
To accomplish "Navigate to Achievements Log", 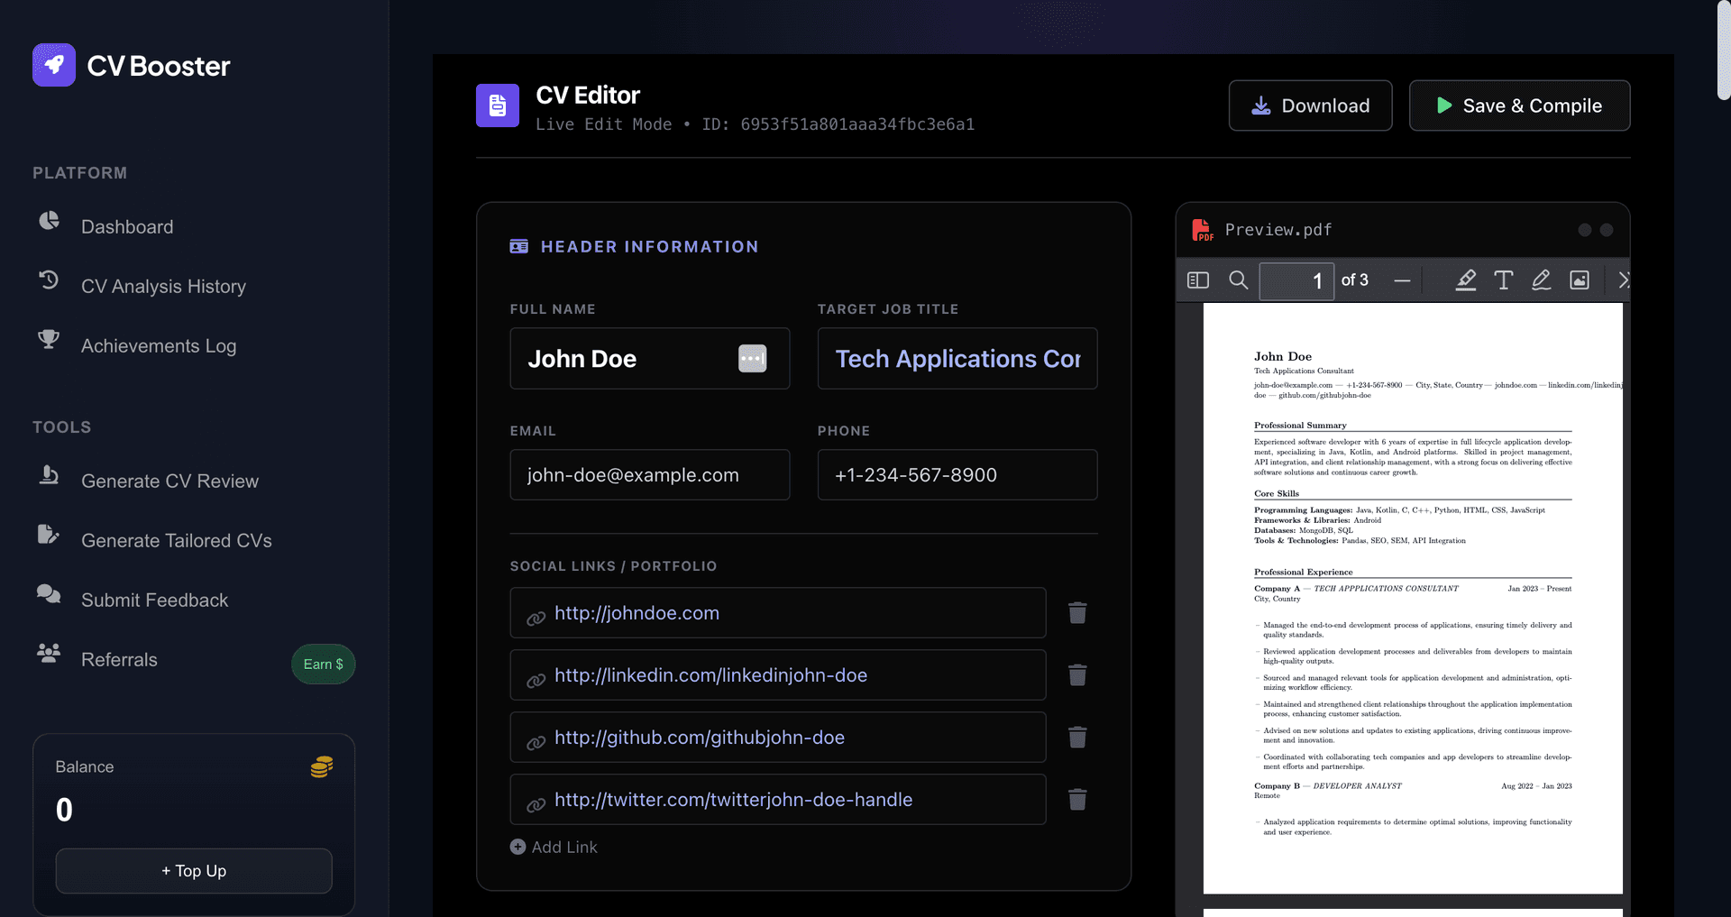I will pyautogui.click(x=158, y=345).
